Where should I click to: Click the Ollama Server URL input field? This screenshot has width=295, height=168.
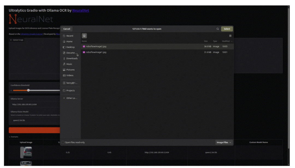pos(35,105)
